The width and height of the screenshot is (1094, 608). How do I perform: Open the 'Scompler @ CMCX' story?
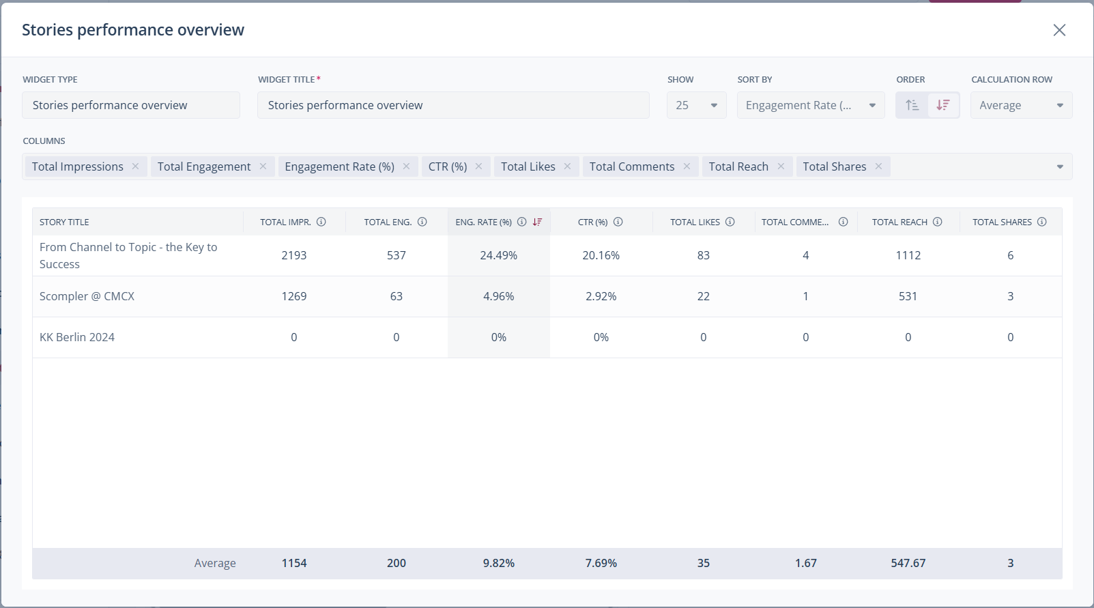click(87, 296)
